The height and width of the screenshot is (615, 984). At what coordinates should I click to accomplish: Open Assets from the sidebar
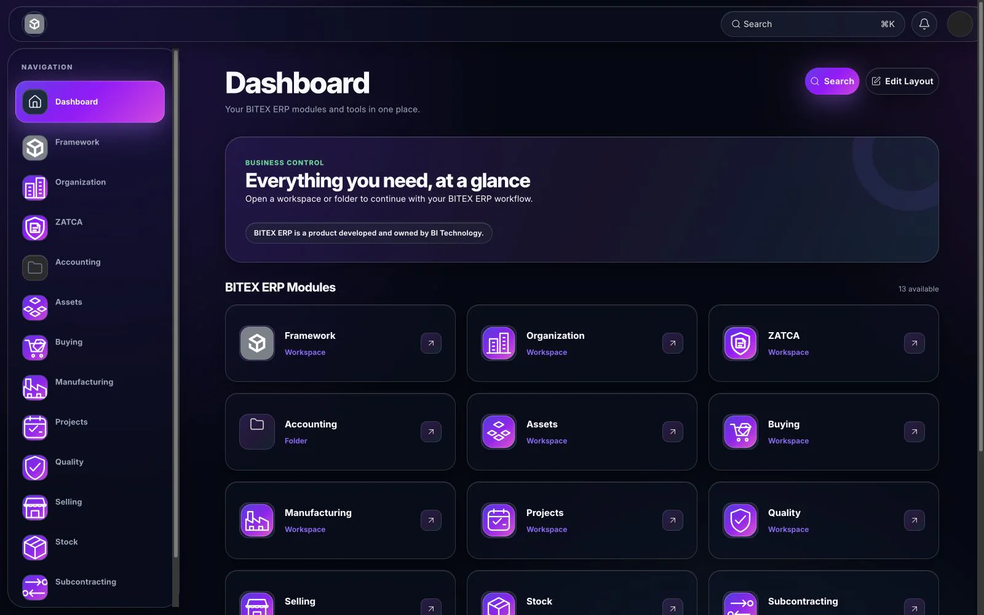[x=90, y=307]
